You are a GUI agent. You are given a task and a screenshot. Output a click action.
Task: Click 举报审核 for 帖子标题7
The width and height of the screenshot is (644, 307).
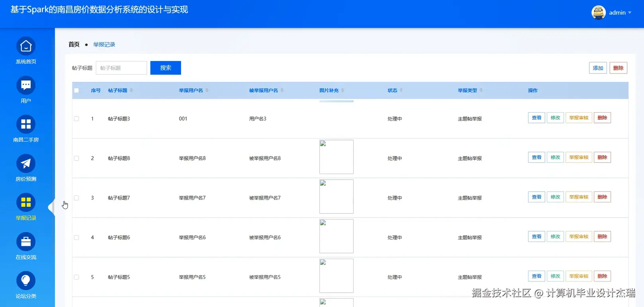pyautogui.click(x=579, y=197)
